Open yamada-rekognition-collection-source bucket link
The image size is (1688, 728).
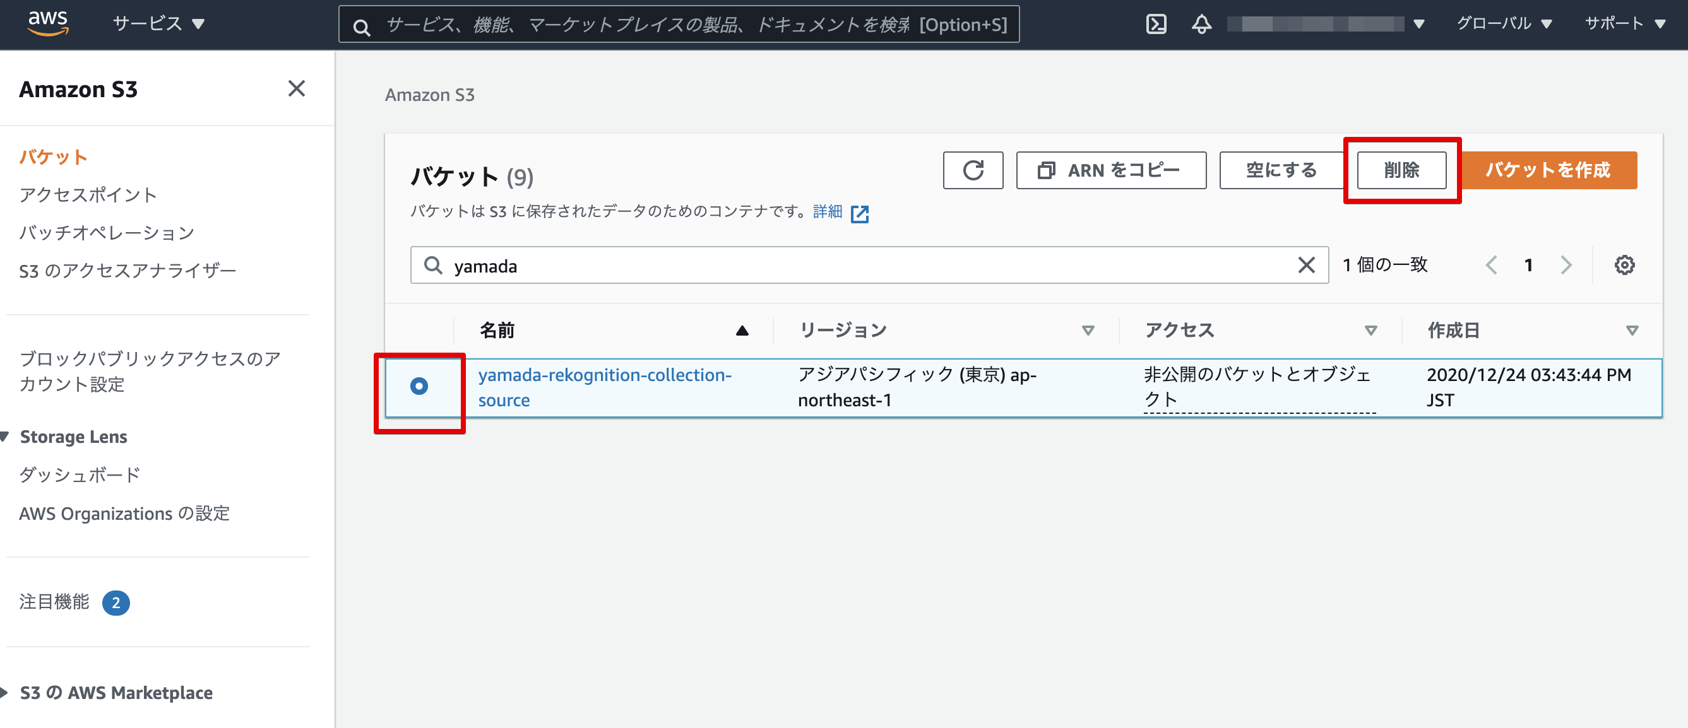pyautogui.click(x=604, y=387)
